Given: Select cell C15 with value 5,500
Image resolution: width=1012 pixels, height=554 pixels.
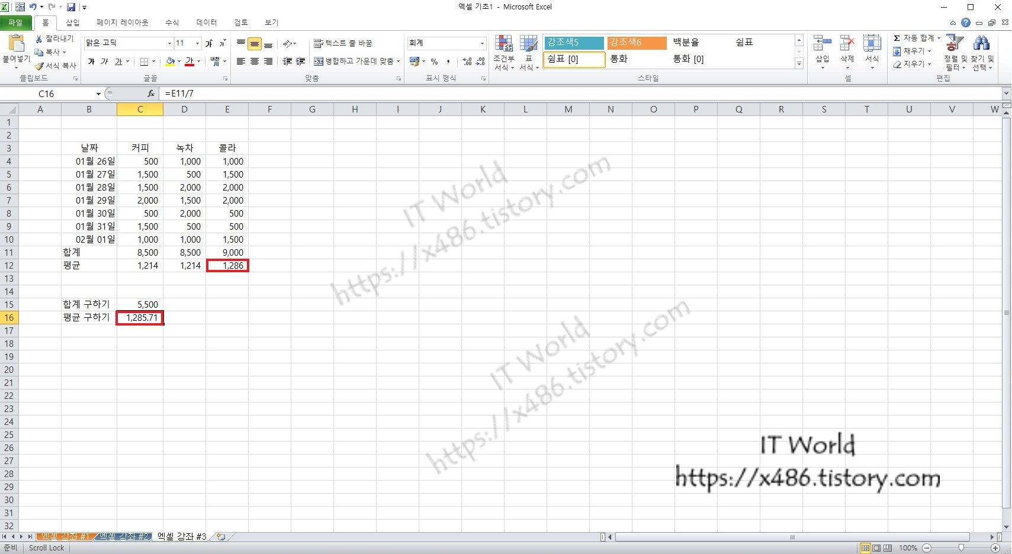Looking at the screenshot, I should pos(140,304).
